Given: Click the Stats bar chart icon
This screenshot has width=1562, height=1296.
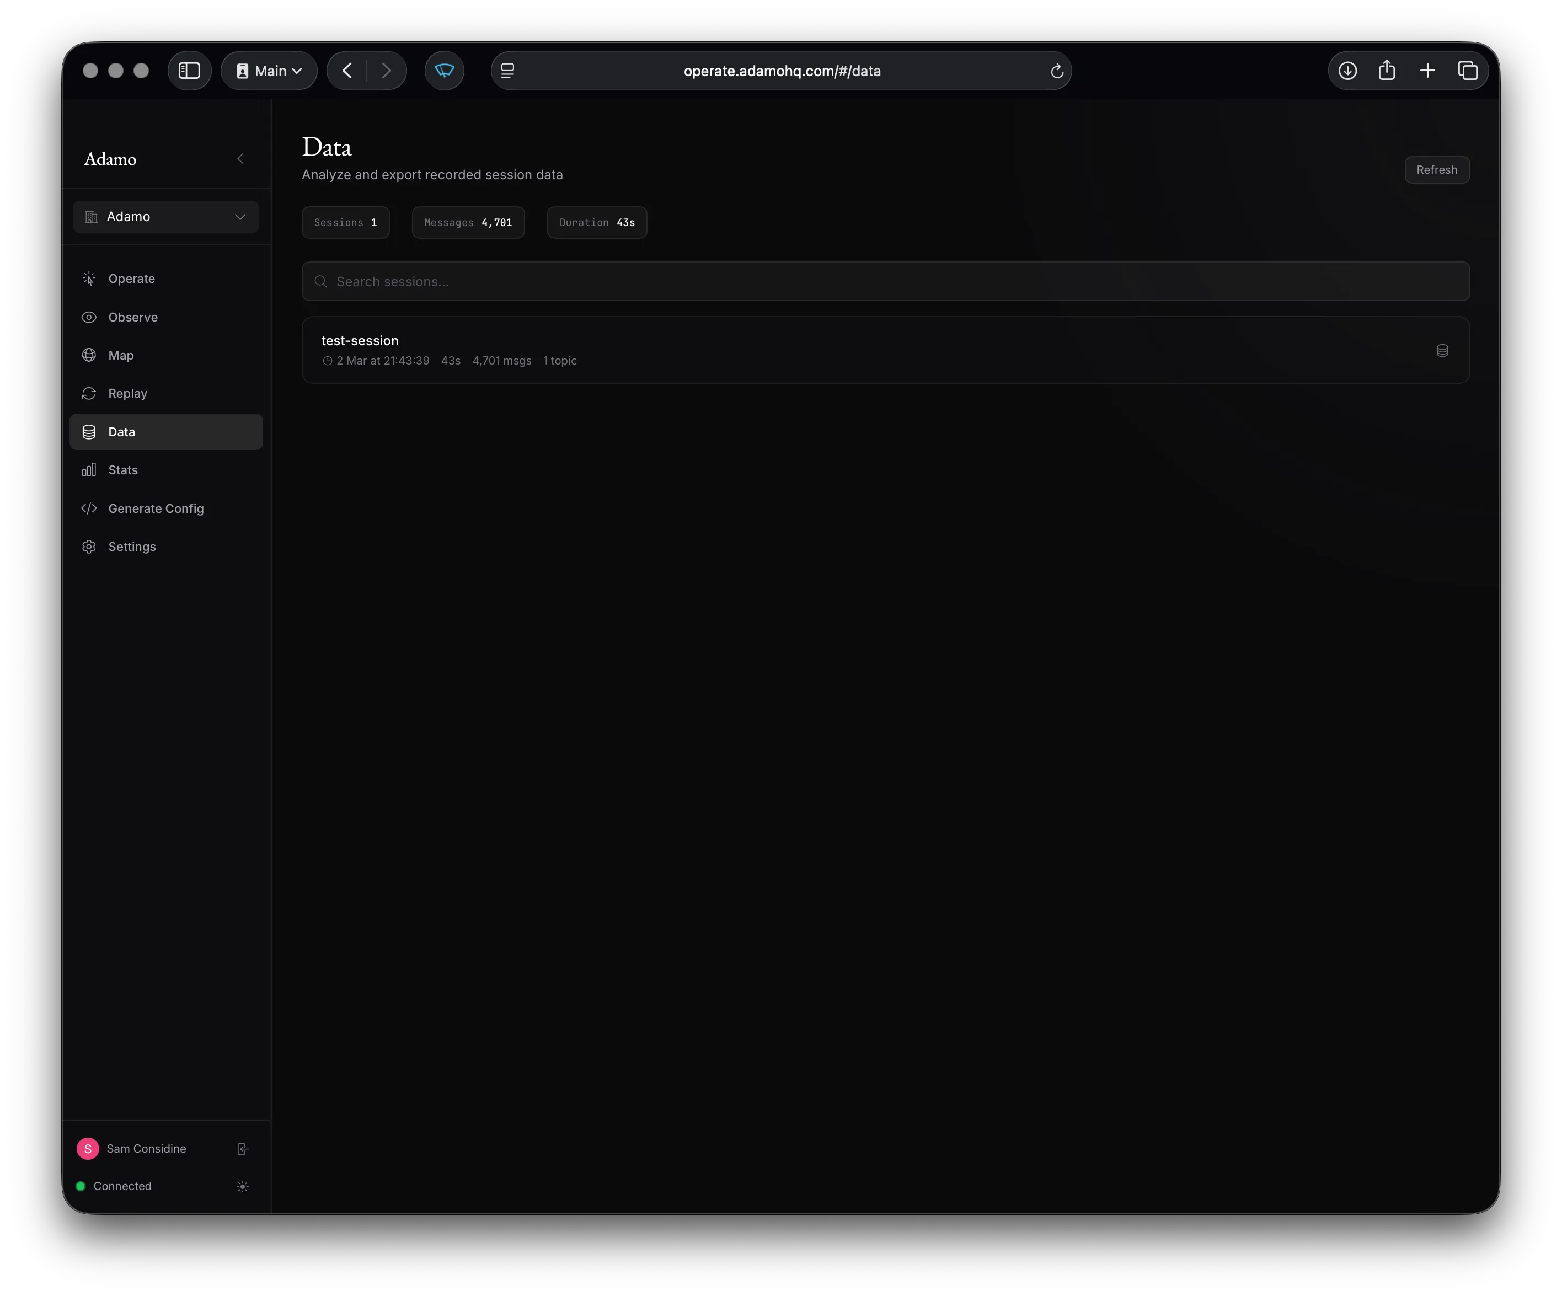Looking at the screenshot, I should coord(88,470).
